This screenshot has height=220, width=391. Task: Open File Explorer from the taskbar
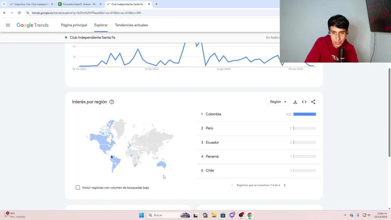pyautogui.click(x=214, y=215)
